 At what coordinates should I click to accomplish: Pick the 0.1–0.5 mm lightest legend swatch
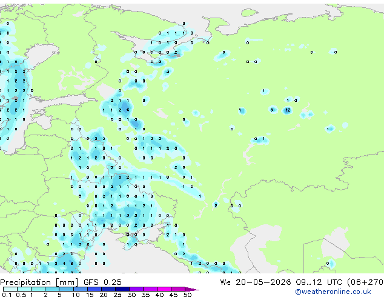pos(10,289)
